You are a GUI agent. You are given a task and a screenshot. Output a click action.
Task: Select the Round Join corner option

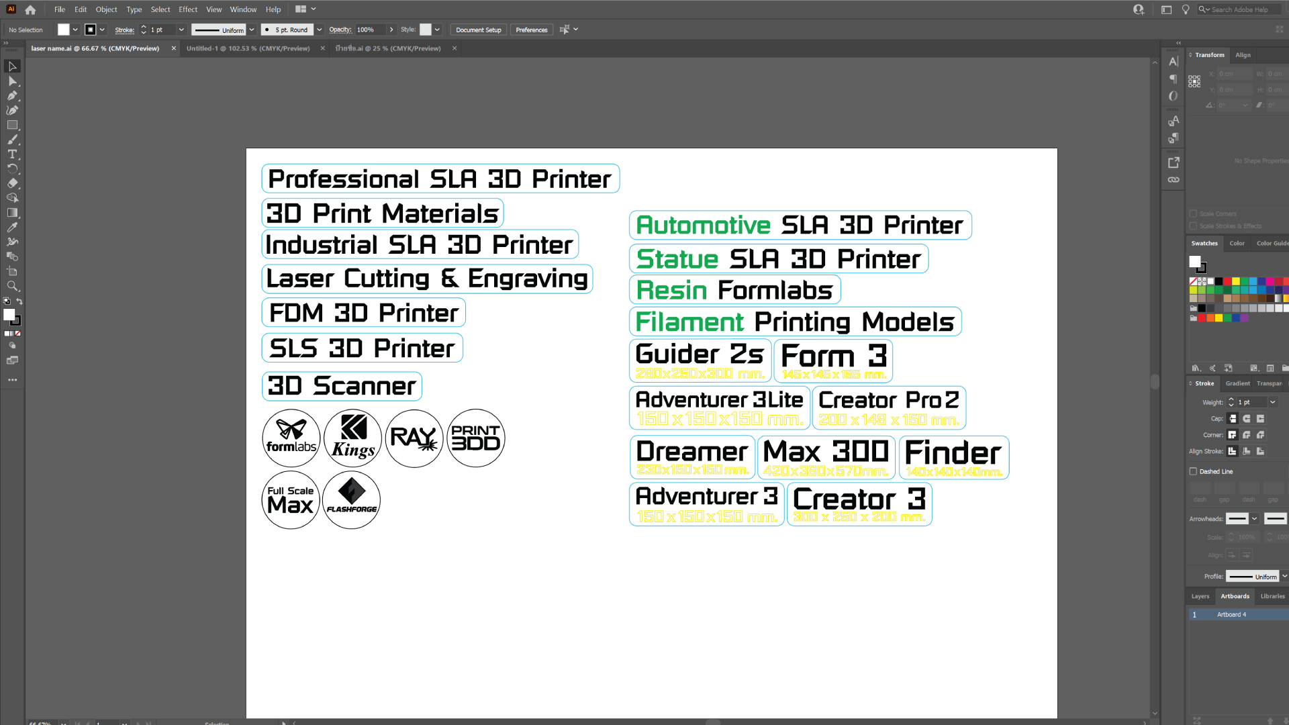[1247, 435]
